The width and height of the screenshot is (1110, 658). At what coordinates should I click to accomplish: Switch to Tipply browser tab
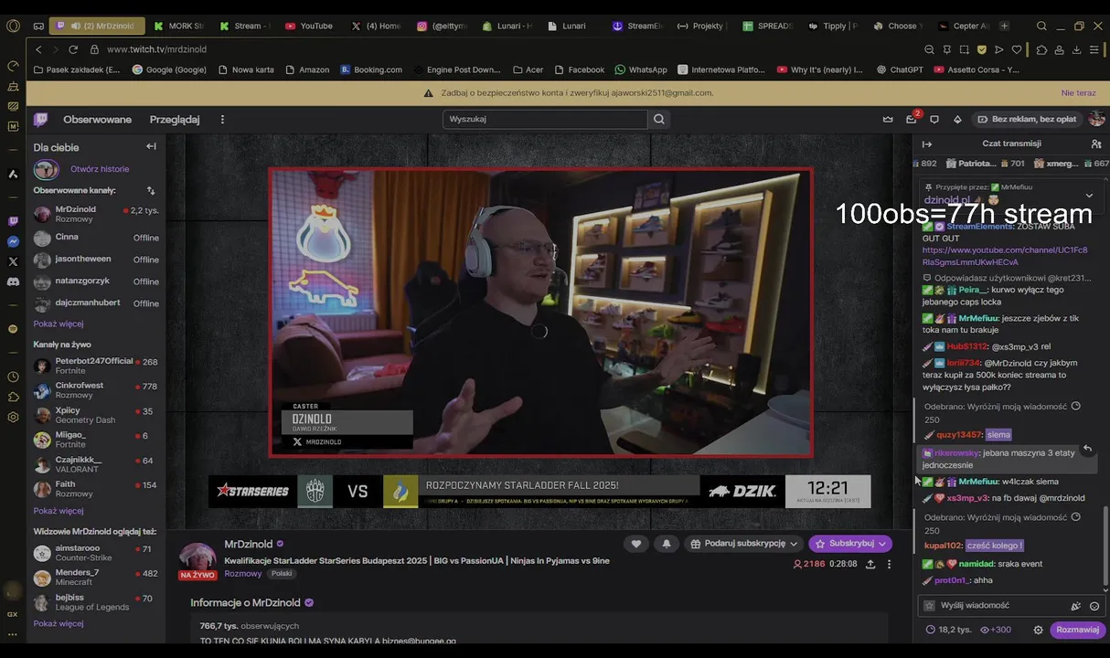point(832,26)
